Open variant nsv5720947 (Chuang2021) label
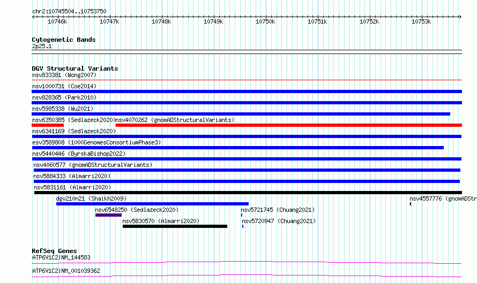Screen dimensions: 477x283 (x=279, y=221)
